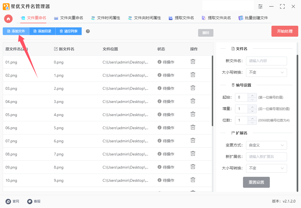Focus the 新扩展名 input field
Screen dimensions: 301x208
tap(267, 157)
